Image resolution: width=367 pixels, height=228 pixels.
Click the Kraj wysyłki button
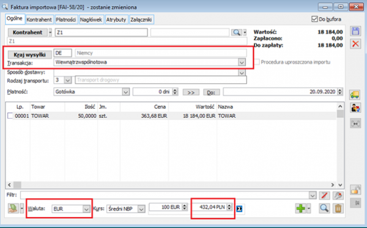pos(30,55)
